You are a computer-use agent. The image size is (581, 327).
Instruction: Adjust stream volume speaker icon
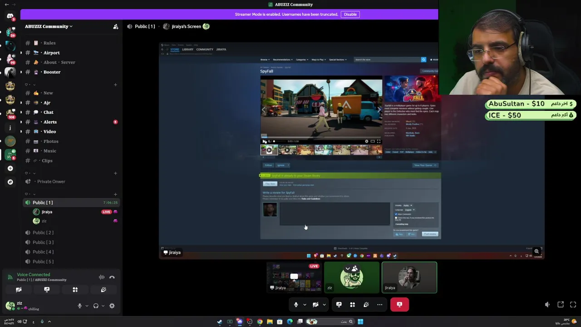pos(547,304)
